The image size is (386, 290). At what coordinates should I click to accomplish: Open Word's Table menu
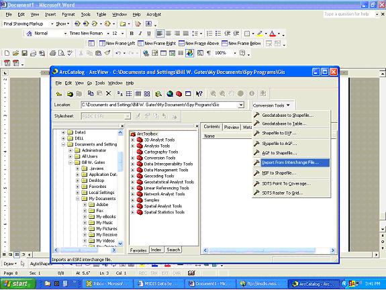(x=101, y=15)
